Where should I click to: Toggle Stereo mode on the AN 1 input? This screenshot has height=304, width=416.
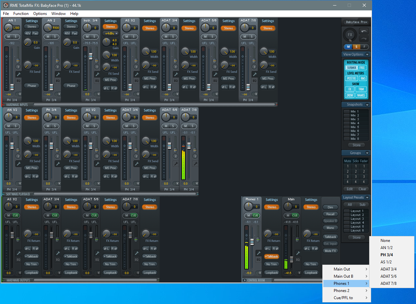(x=32, y=27)
